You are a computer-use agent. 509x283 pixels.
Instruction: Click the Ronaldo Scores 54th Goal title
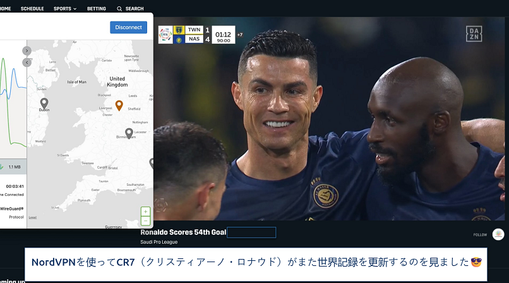click(183, 232)
